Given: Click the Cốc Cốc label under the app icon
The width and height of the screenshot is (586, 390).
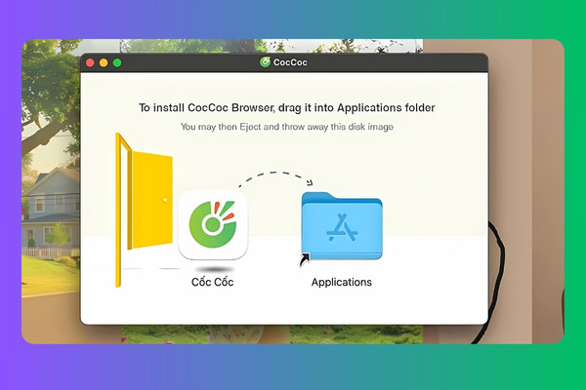Looking at the screenshot, I should (x=212, y=282).
